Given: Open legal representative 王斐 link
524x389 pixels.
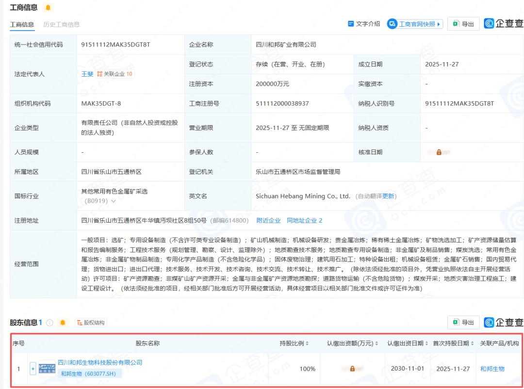Looking at the screenshot, I should click(x=87, y=74).
